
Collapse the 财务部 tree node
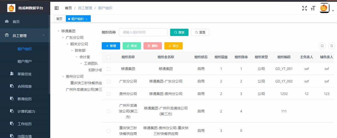[72, 51]
